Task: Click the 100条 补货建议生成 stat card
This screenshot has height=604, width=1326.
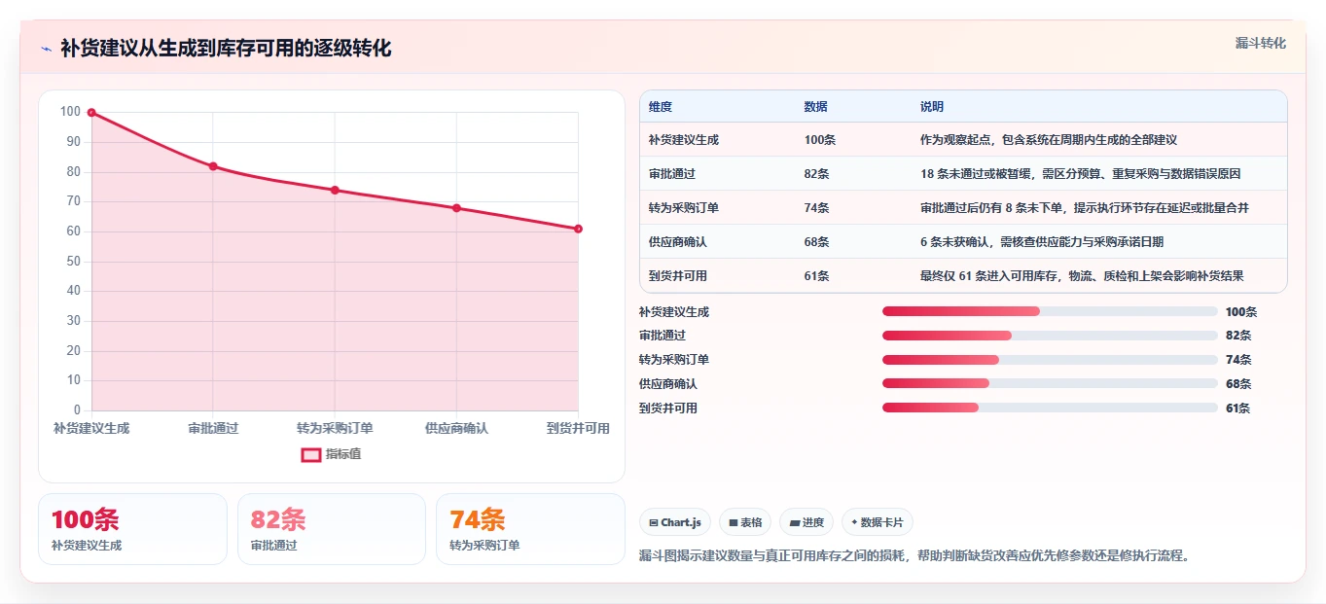Action: coord(132,529)
